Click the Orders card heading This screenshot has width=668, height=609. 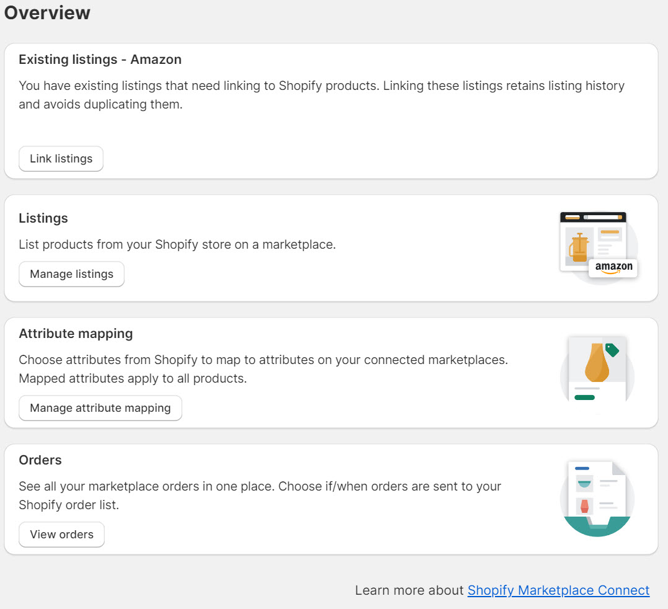(x=40, y=460)
